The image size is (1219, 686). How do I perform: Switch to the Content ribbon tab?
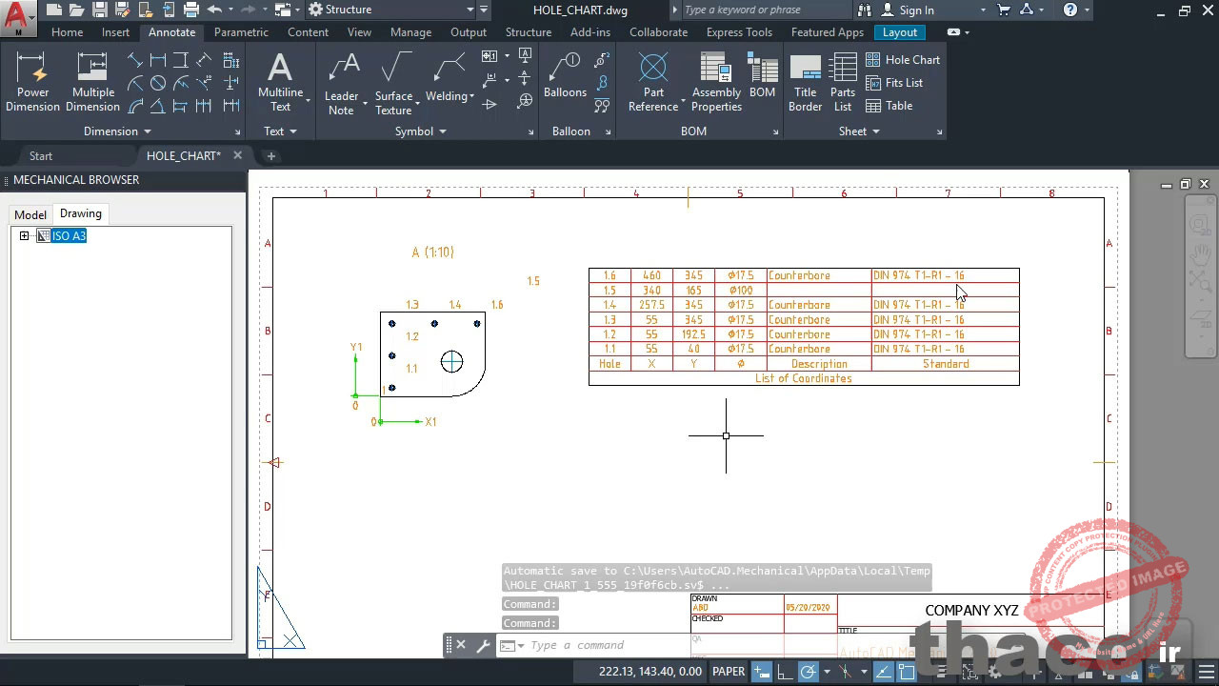coord(309,31)
